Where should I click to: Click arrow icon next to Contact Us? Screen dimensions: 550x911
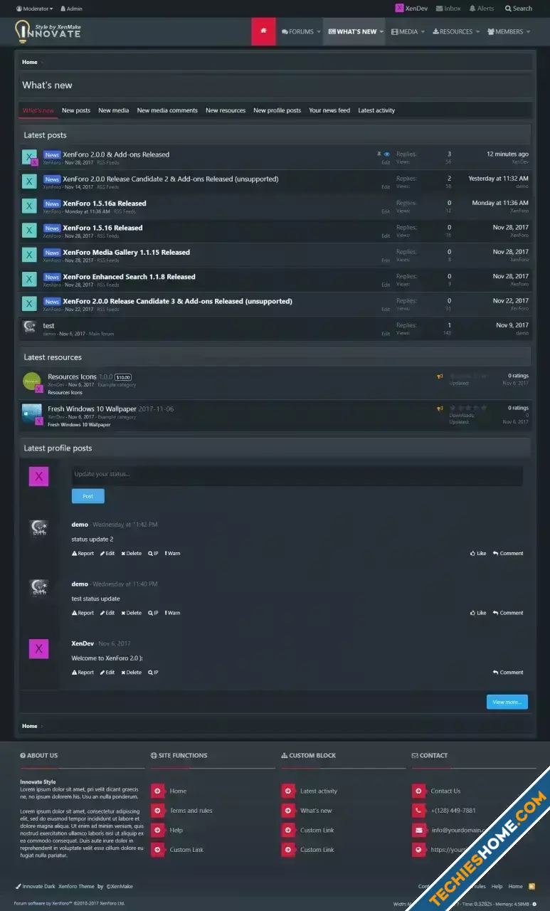point(418,791)
